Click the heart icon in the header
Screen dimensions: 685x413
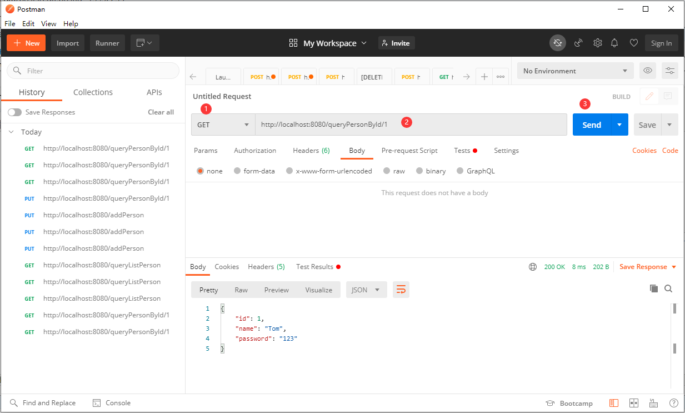coord(633,43)
